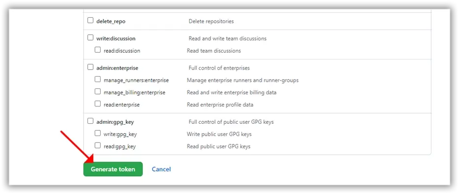Click 'Full control of enterprises' description

(219, 68)
